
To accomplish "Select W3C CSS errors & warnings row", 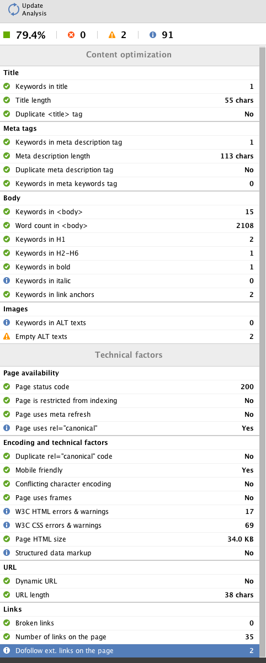I will click(129, 526).
